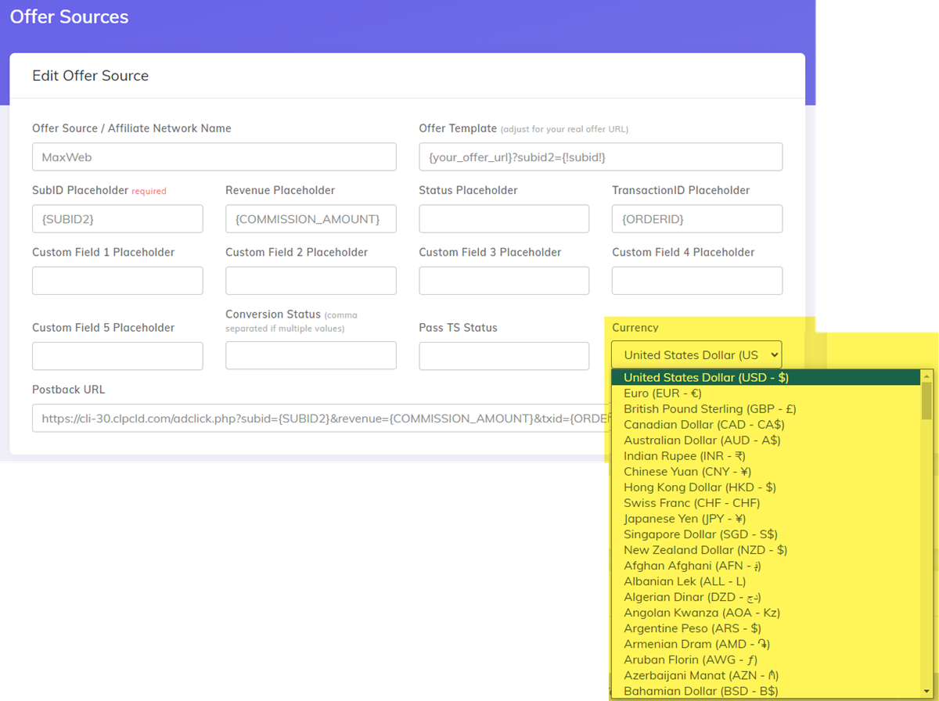Click scroll up arrow in currency list
The image size is (939, 701).
click(926, 376)
